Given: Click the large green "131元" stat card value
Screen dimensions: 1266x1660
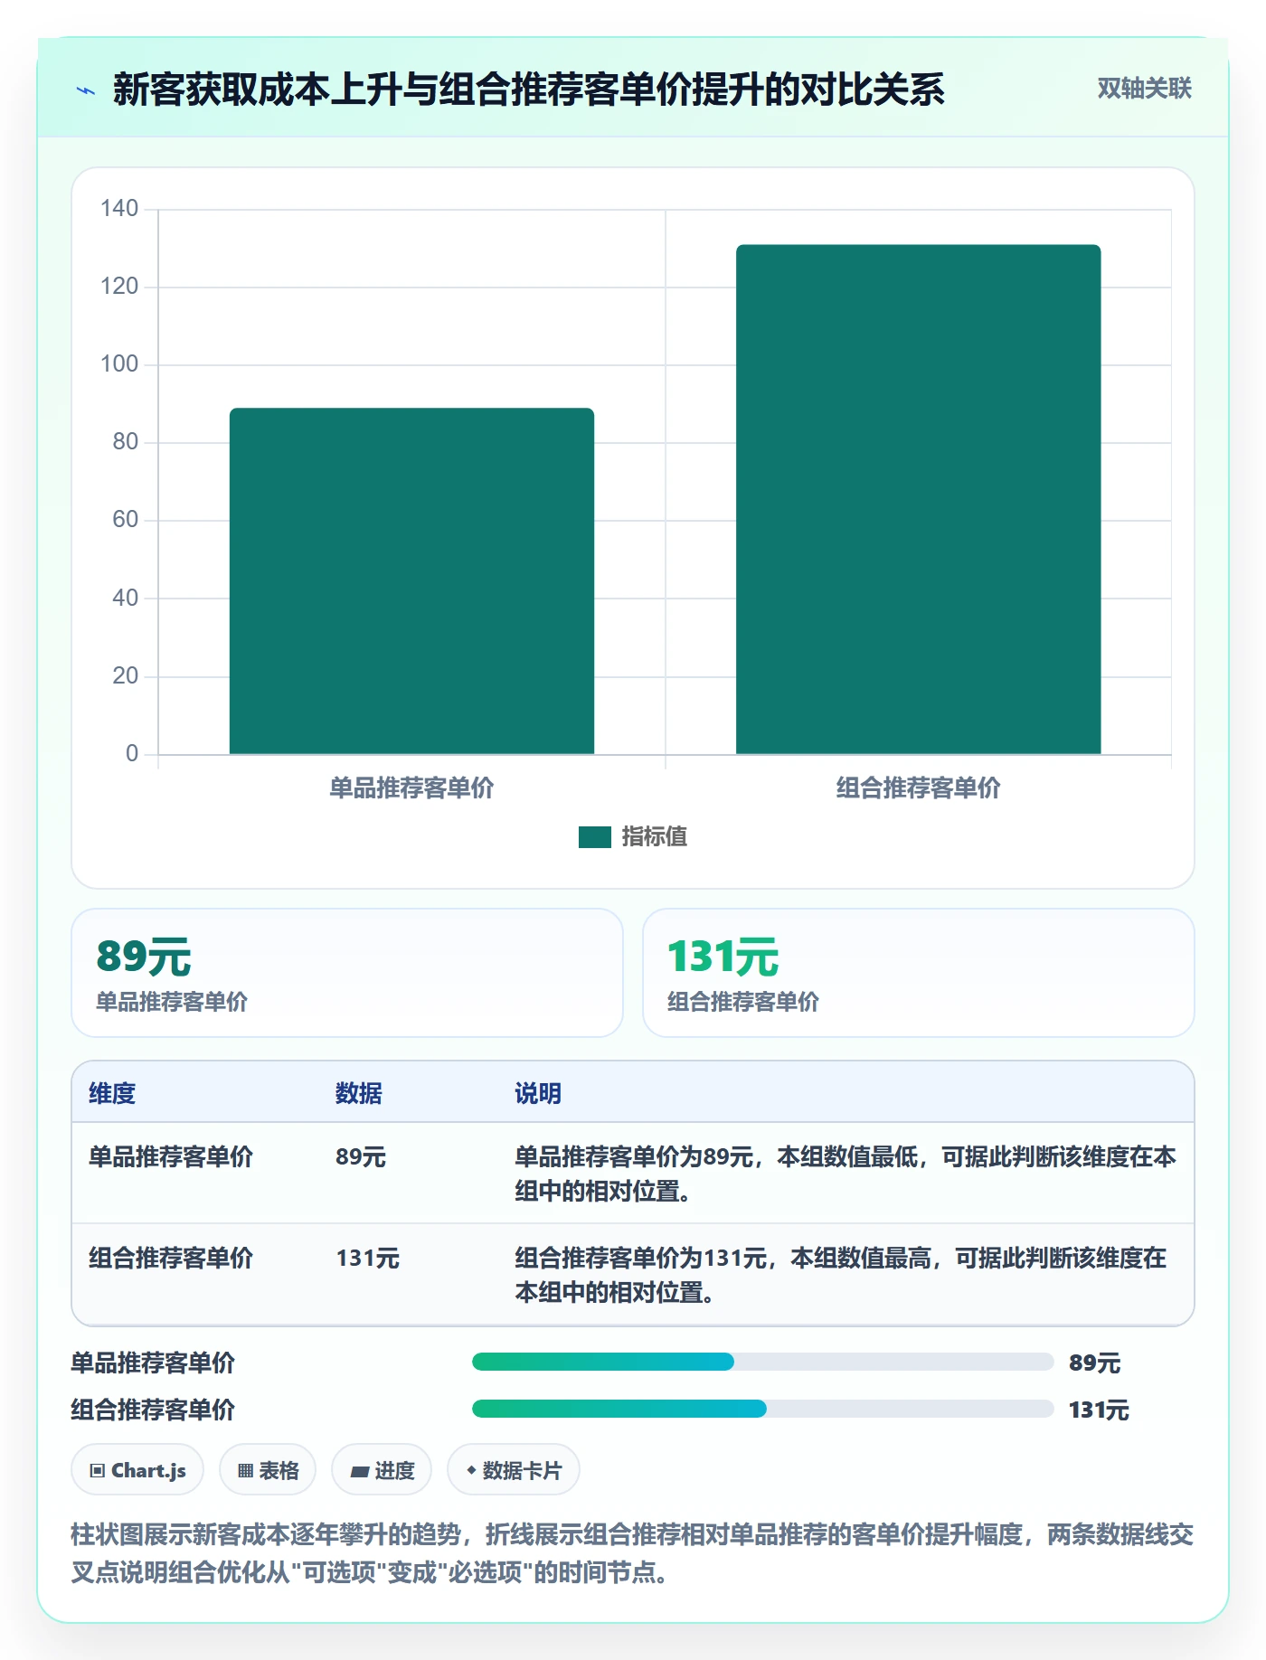Looking at the screenshot, I should coord(723,957).
